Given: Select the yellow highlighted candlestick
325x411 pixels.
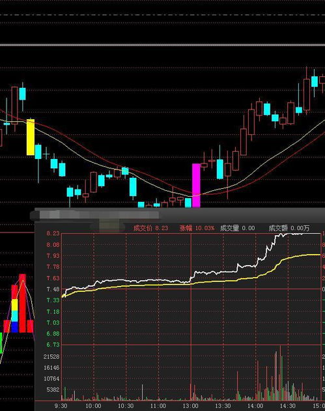Looking at the screenshot, I should pos(31,137).
